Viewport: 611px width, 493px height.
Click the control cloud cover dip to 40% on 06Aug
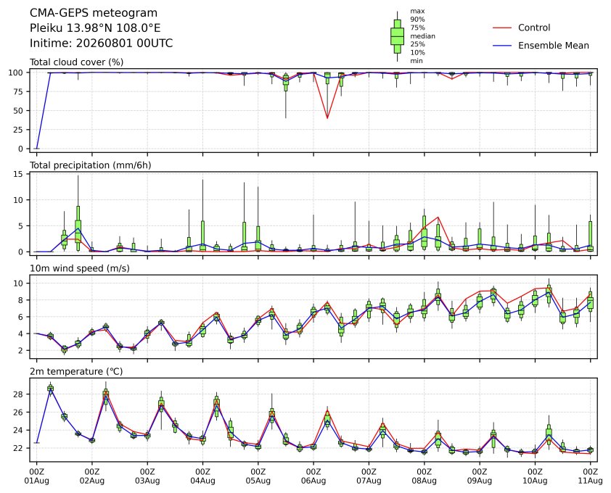click(327, 117)
